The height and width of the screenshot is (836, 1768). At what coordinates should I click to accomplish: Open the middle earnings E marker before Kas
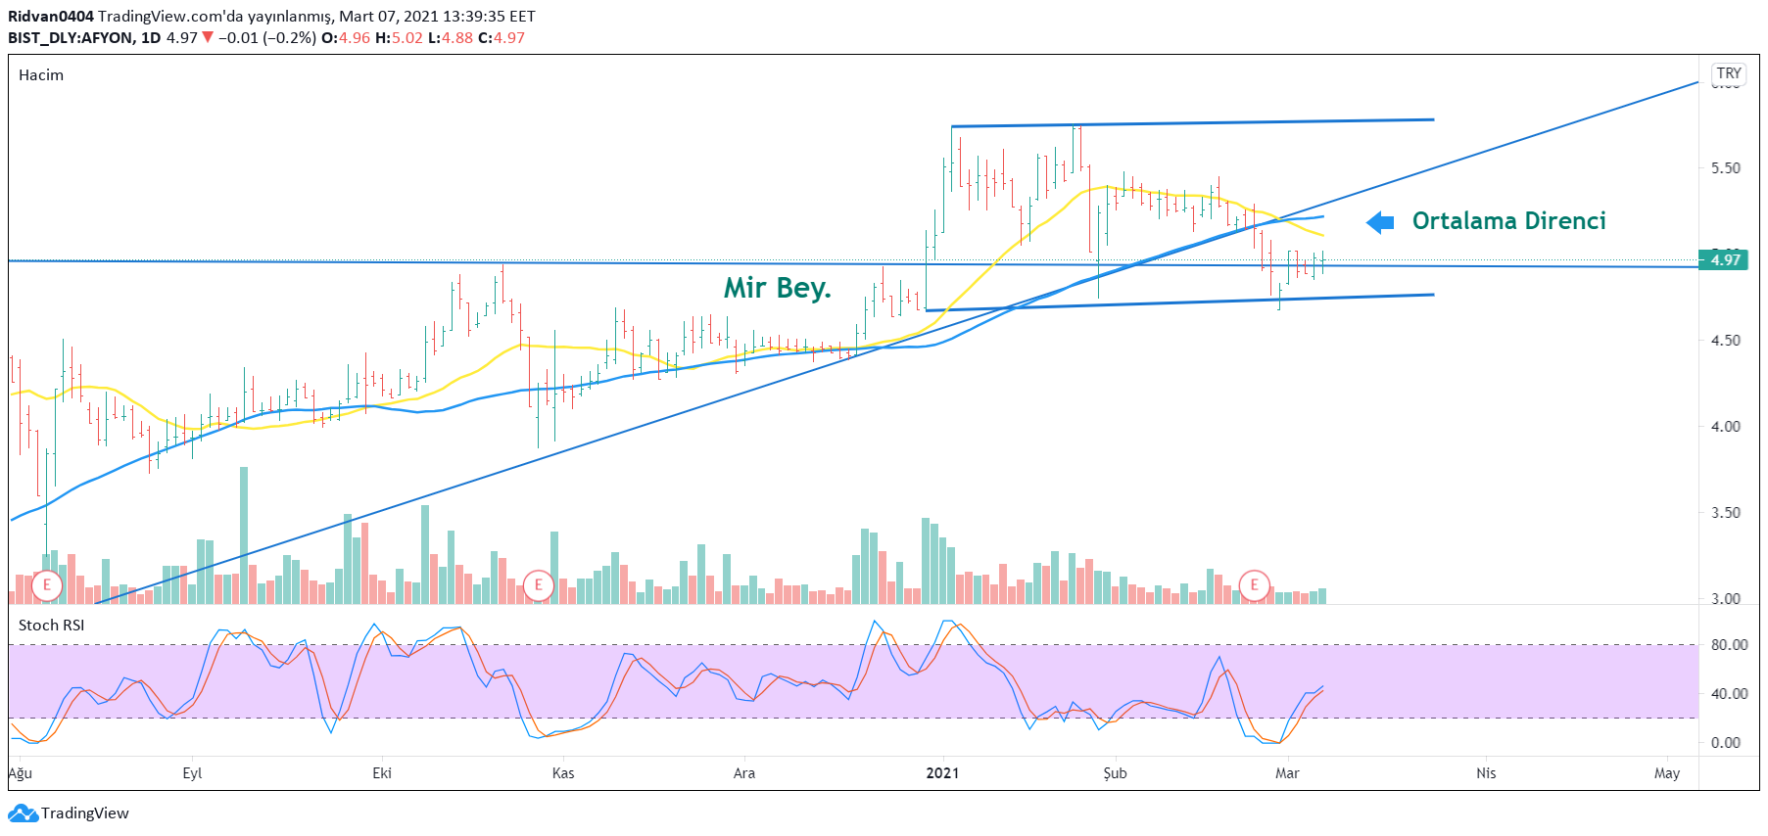point(538,585)
